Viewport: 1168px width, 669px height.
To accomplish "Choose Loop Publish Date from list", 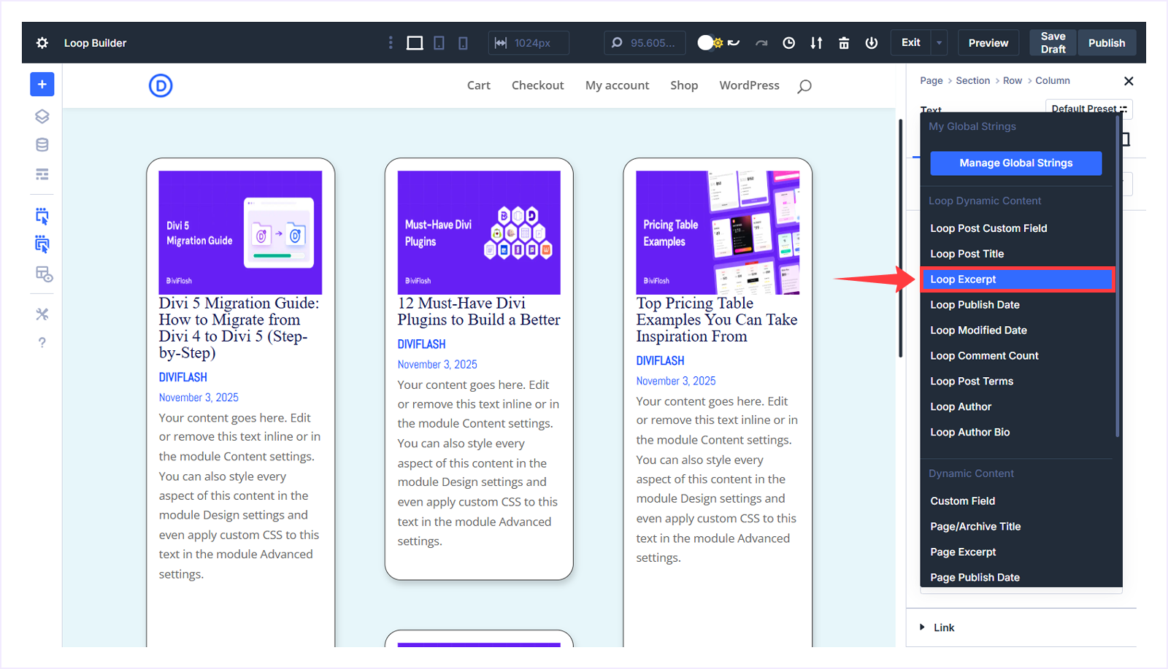I will click(x=975, y=305).
